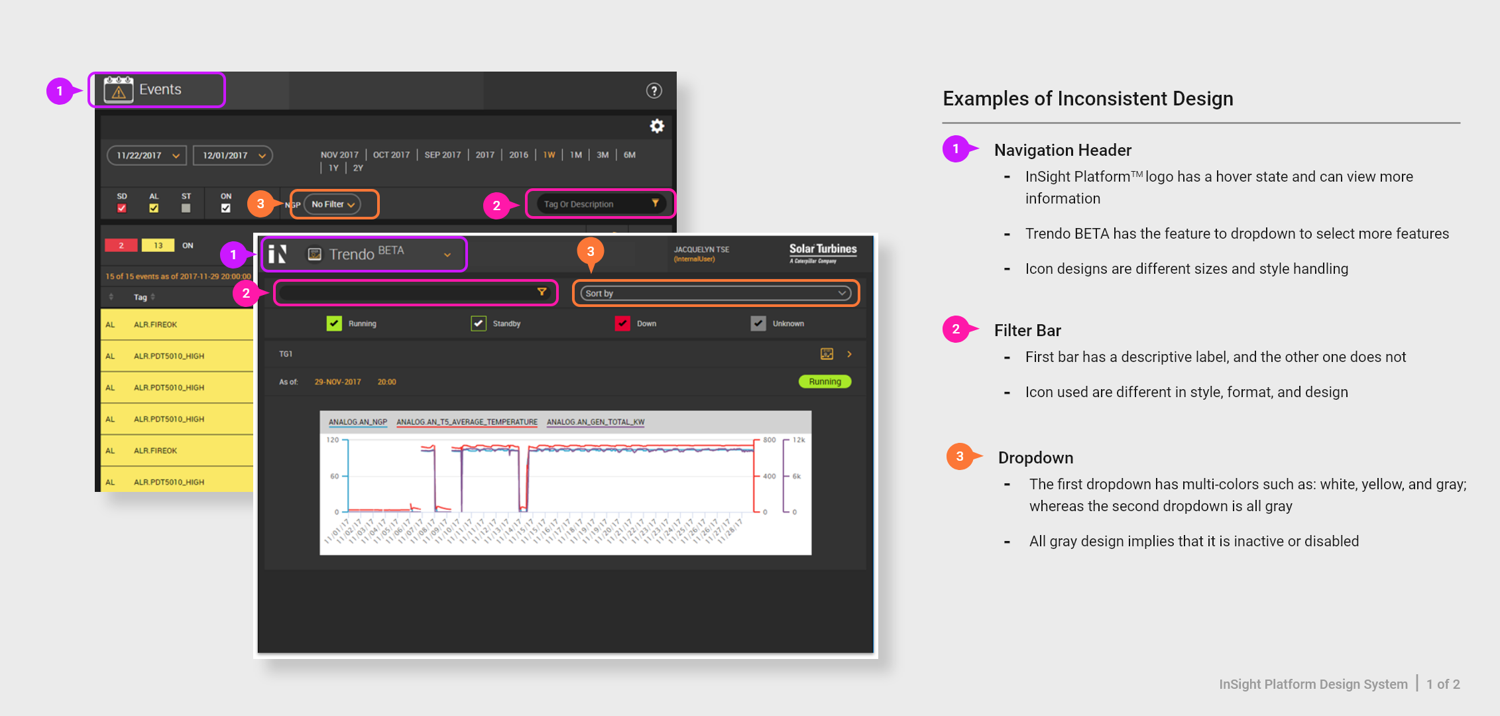Expand the Trendo BETA feature dropdown arrow

(447, 255)
